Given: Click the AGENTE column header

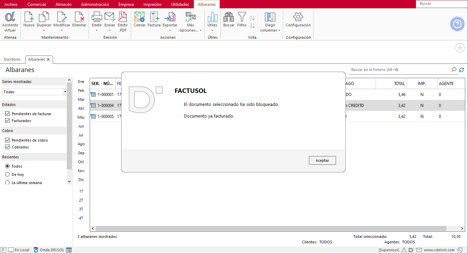Looking at the screenshot, I should pos(451,83).
